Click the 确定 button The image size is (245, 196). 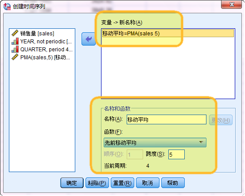[x=72, y=183]
